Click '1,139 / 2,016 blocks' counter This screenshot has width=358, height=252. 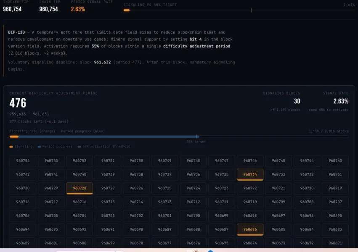tap(329, 131)
